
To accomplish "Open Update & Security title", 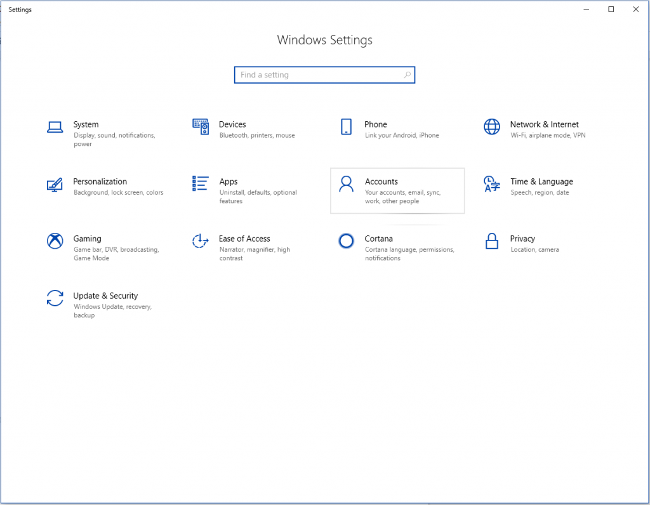I will pyautogui.click(x=105, y=296).
